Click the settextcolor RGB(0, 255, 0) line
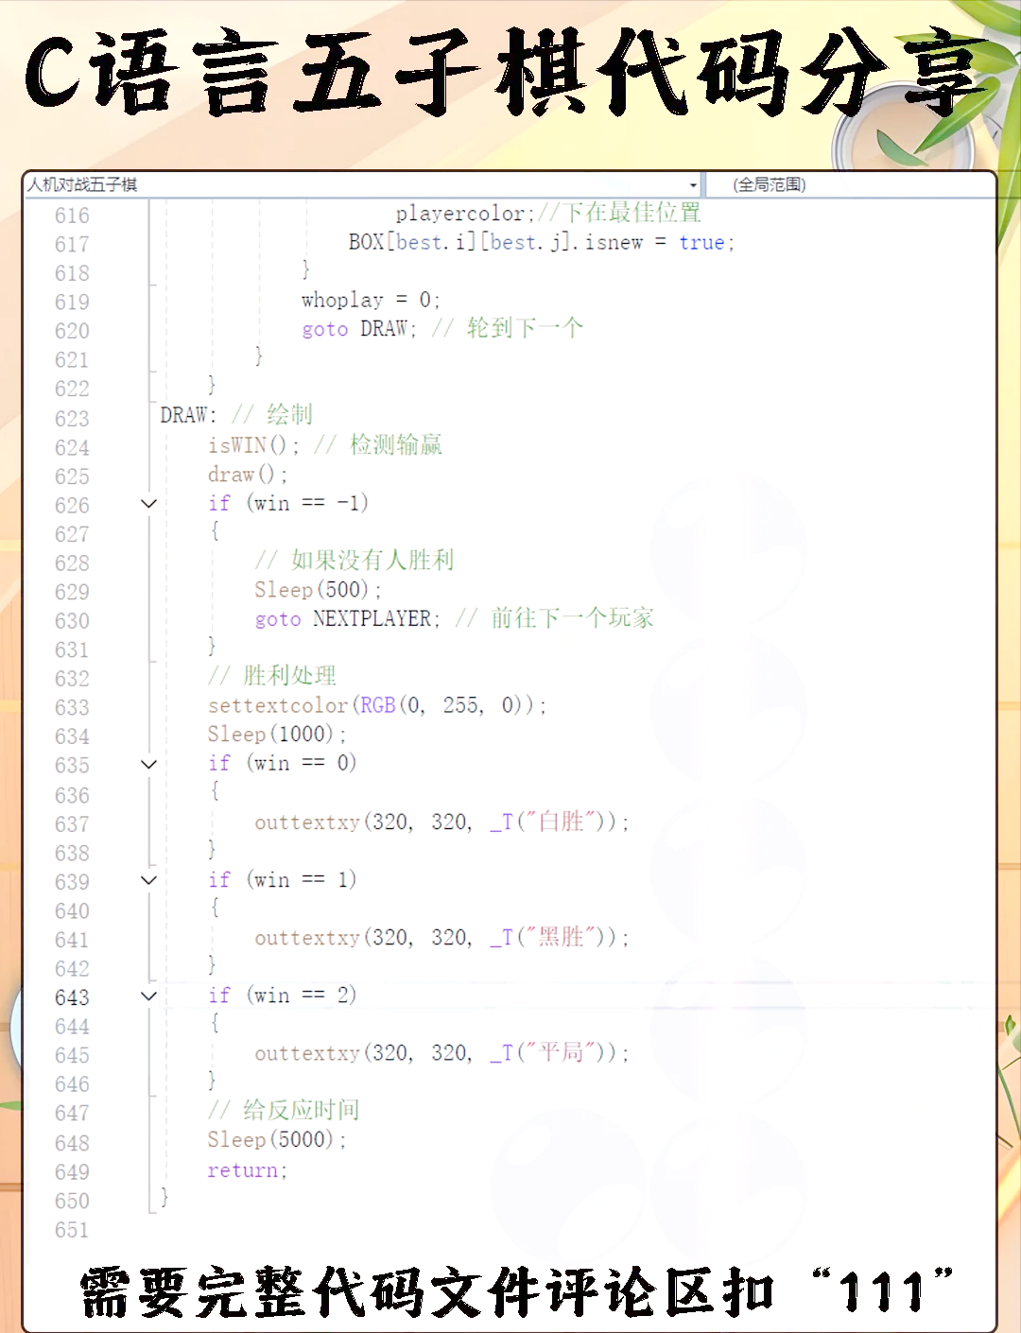Viewport: 1021px width, 1333px height. tap(376, 705)
